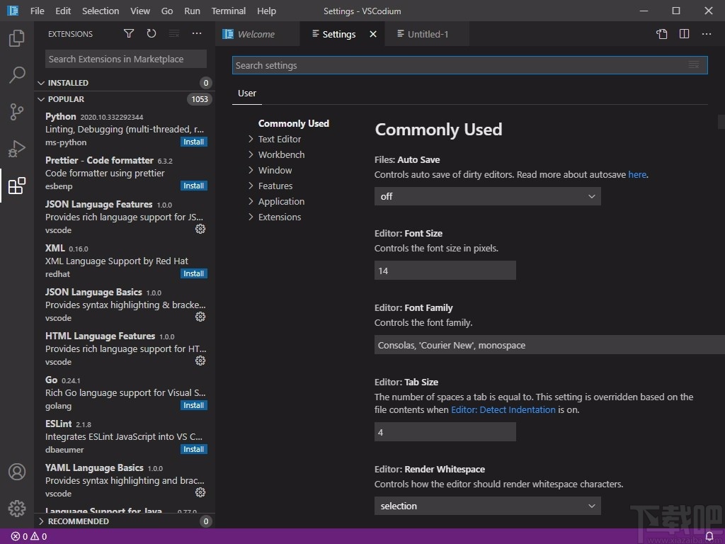725x544 pixels.
Task: Open the Source Control view
Action: [x=17, y=112]
